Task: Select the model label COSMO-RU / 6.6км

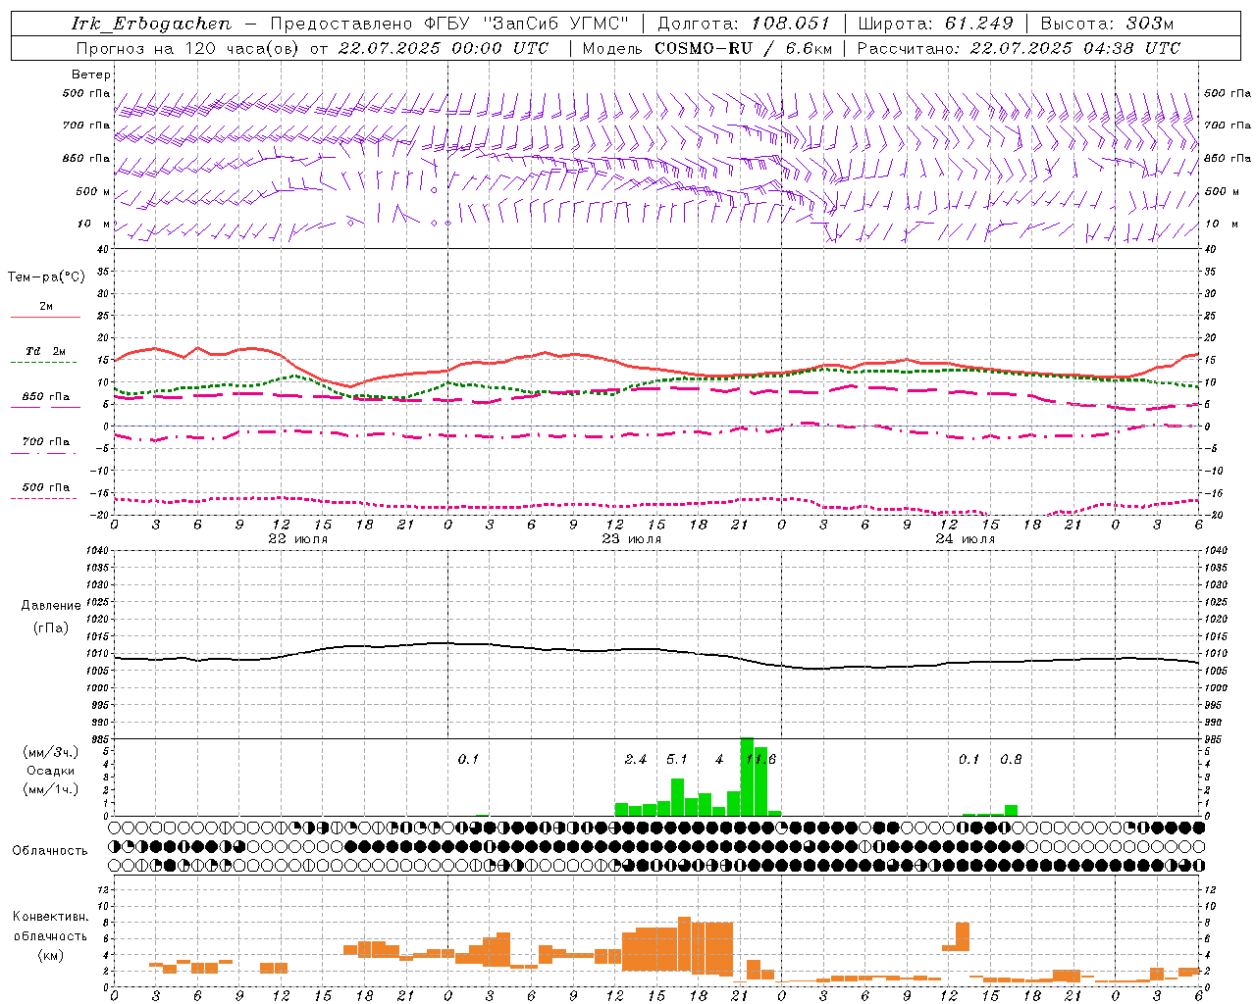Action: click(x=743, y=48)
